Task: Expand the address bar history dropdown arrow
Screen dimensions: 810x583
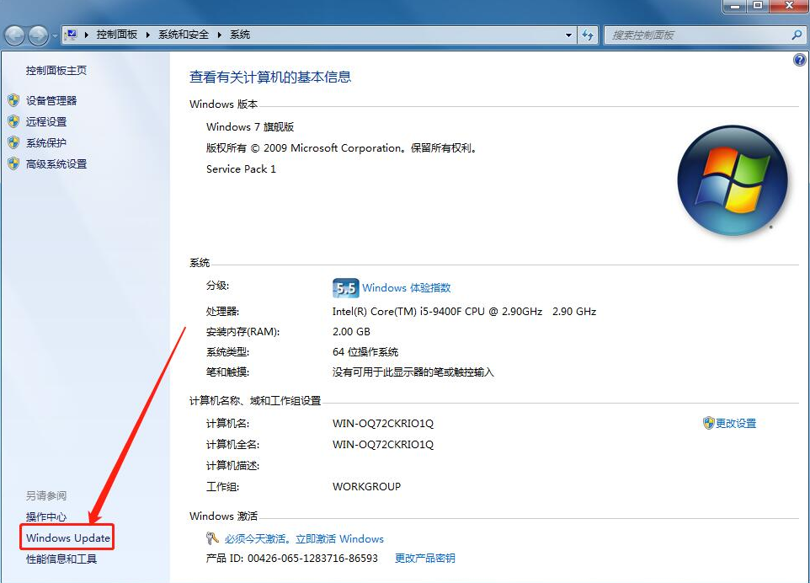Action: pos(569,35)
